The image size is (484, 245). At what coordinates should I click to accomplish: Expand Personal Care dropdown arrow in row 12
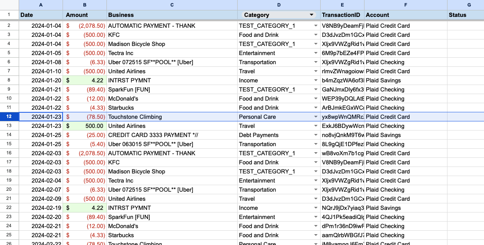coord(316,117)
